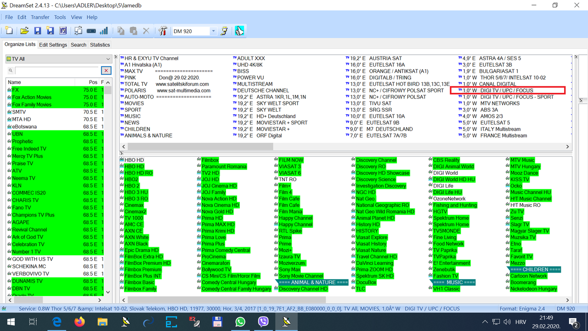Click the cyan thumbs-up toolbar icon
Screen dimensions: 588x331
(x=239, y=31)
